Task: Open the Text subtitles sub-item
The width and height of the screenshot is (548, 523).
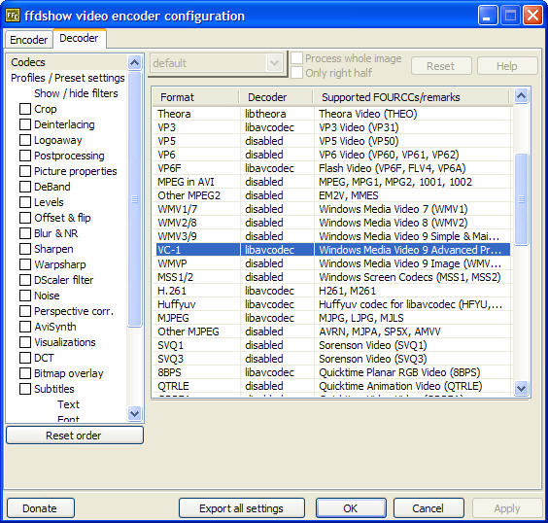Action: click(x=68, y=404)
